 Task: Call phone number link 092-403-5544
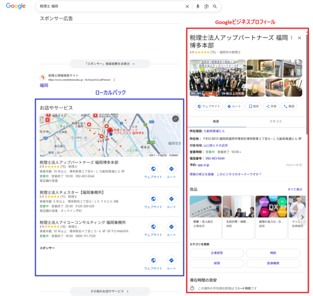(x=214, y=158)
